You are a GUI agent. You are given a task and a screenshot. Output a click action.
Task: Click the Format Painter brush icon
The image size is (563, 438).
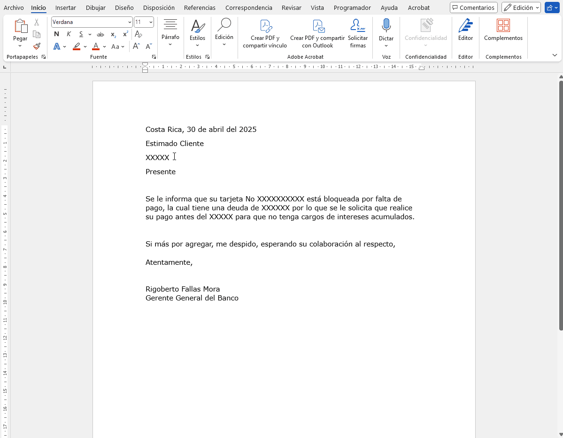click(37, 46)
